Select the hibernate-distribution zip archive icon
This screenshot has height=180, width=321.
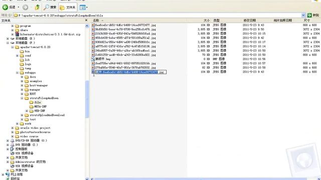coord(17,34)
